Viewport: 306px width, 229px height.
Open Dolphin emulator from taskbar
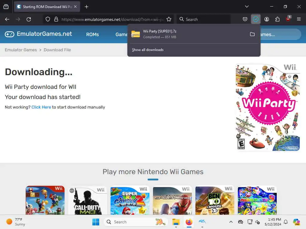point(202,222)
